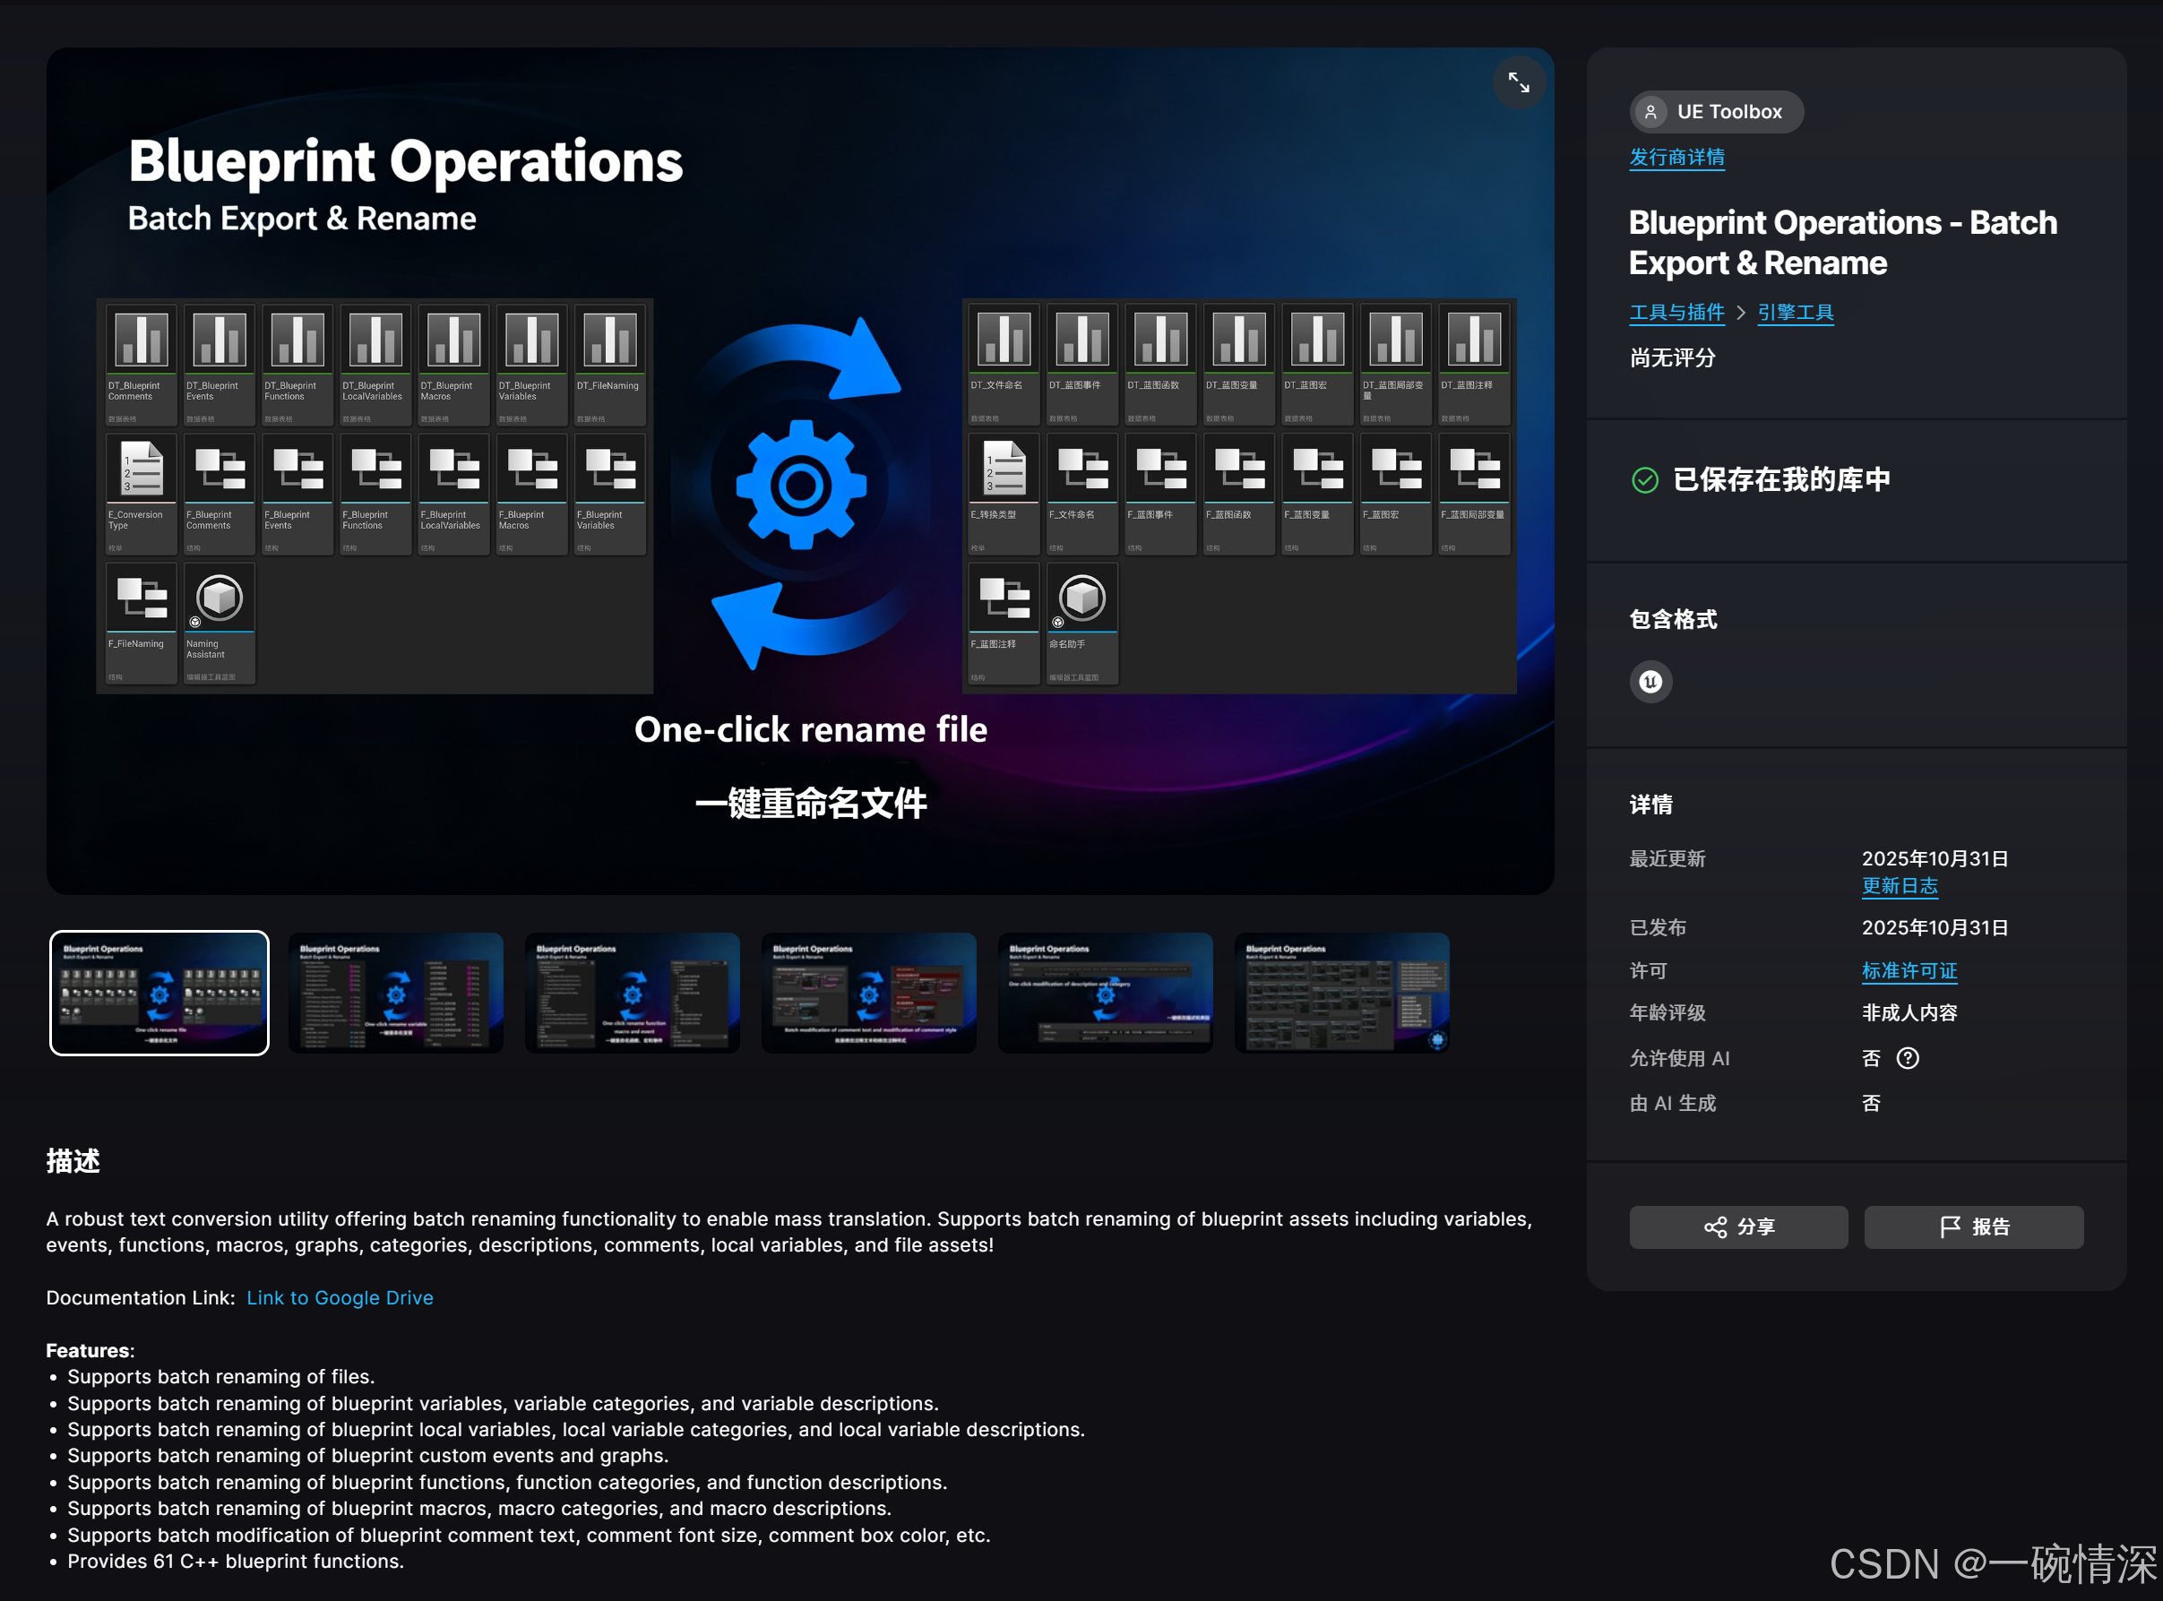Click the share icon in 分享 button
The width and height of the screenshot is (2163, 1601).
[x=1714, y=1228]
